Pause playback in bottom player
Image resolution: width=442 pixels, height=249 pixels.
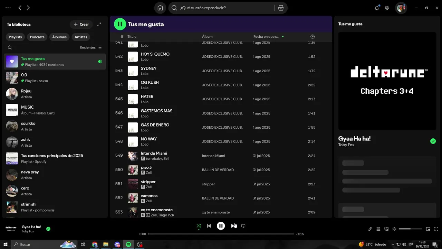pyautogui.click(x=221, y=226)
